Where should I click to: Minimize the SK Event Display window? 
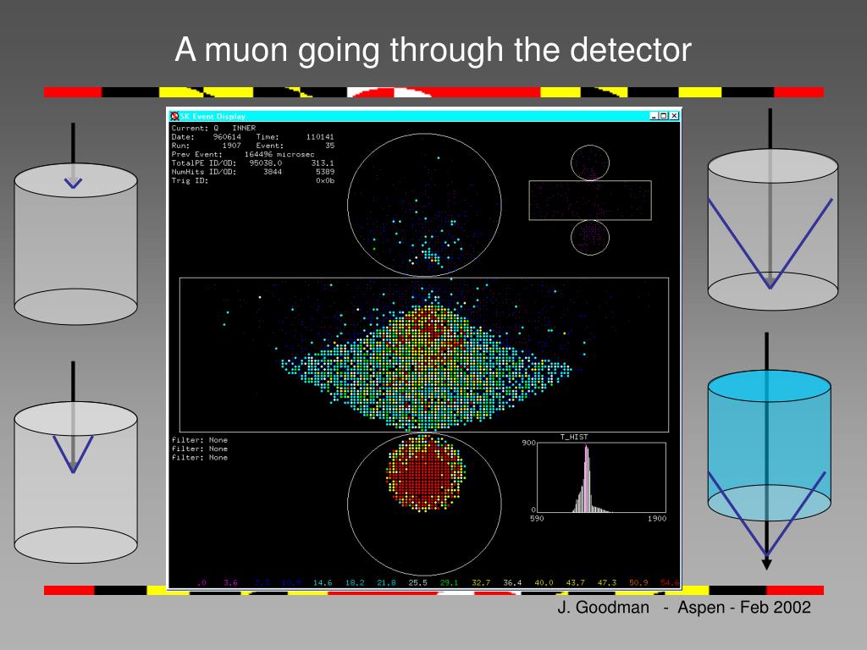[x=654, y=115]
